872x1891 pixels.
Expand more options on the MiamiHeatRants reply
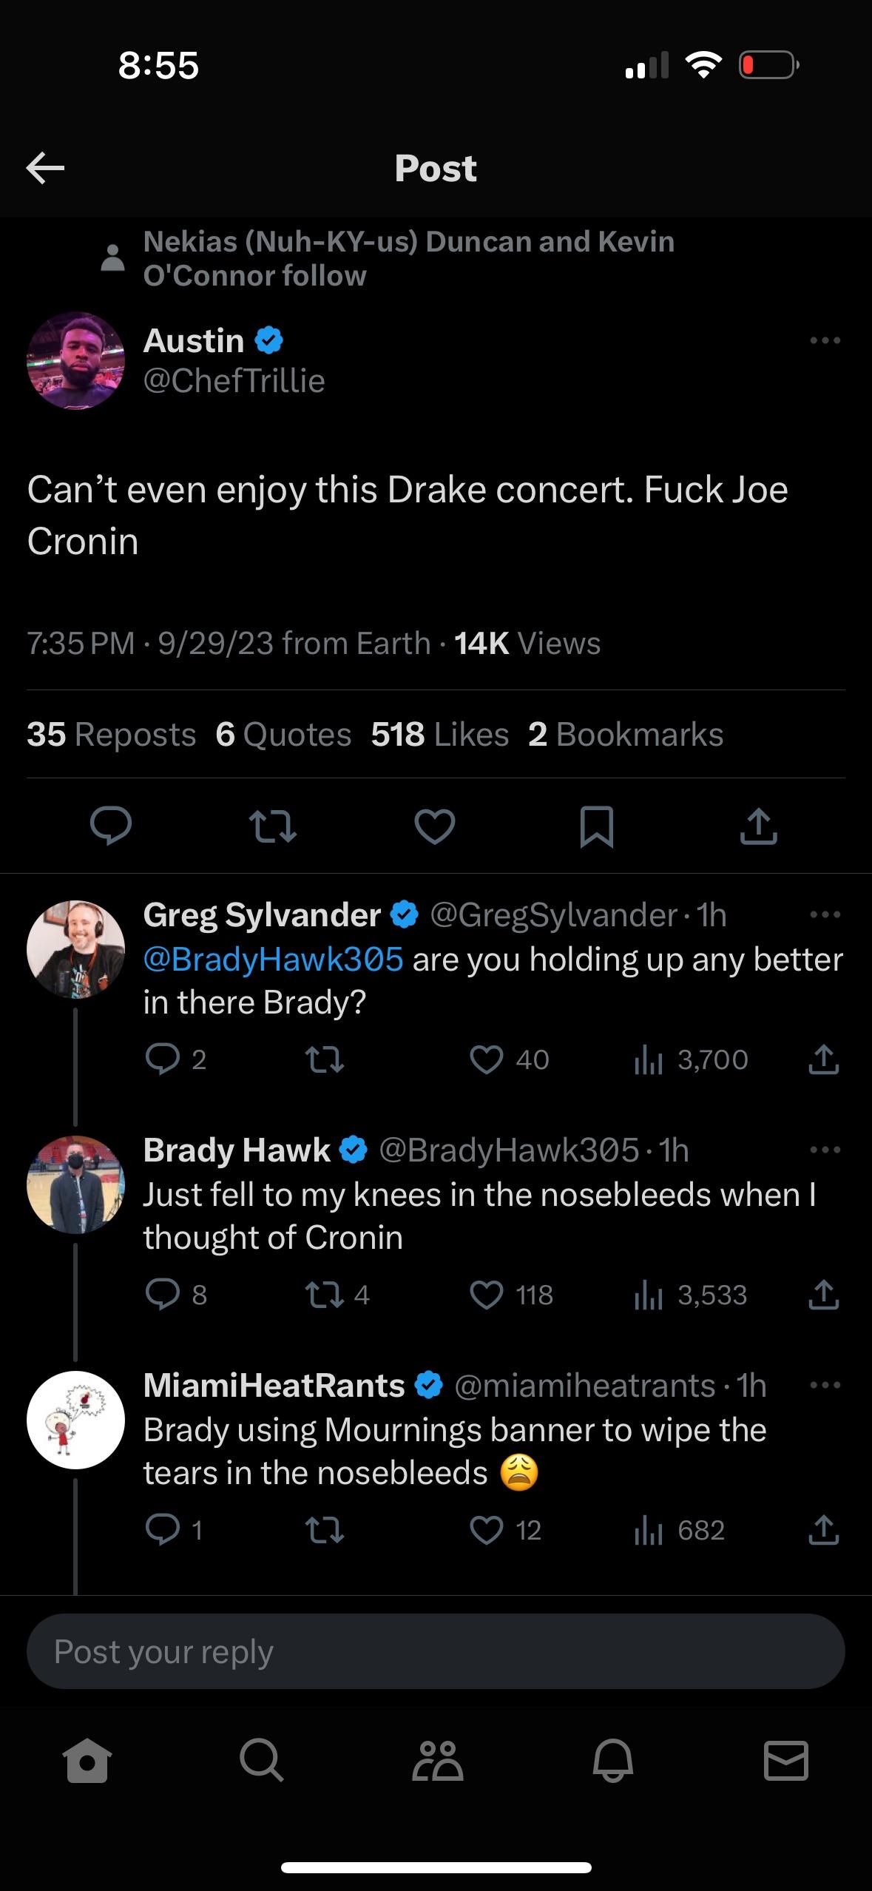[825, 1386]
